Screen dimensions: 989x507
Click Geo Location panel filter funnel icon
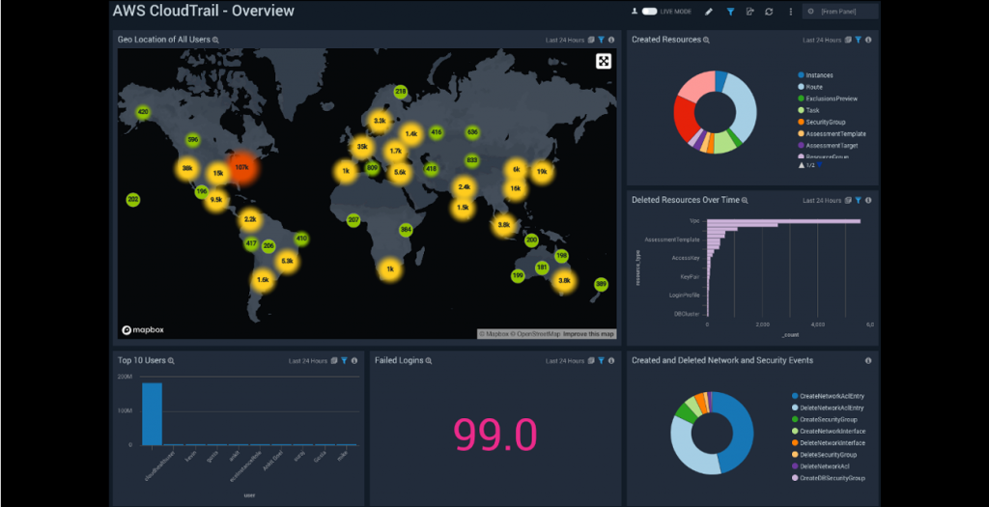[x=601, y=40]
